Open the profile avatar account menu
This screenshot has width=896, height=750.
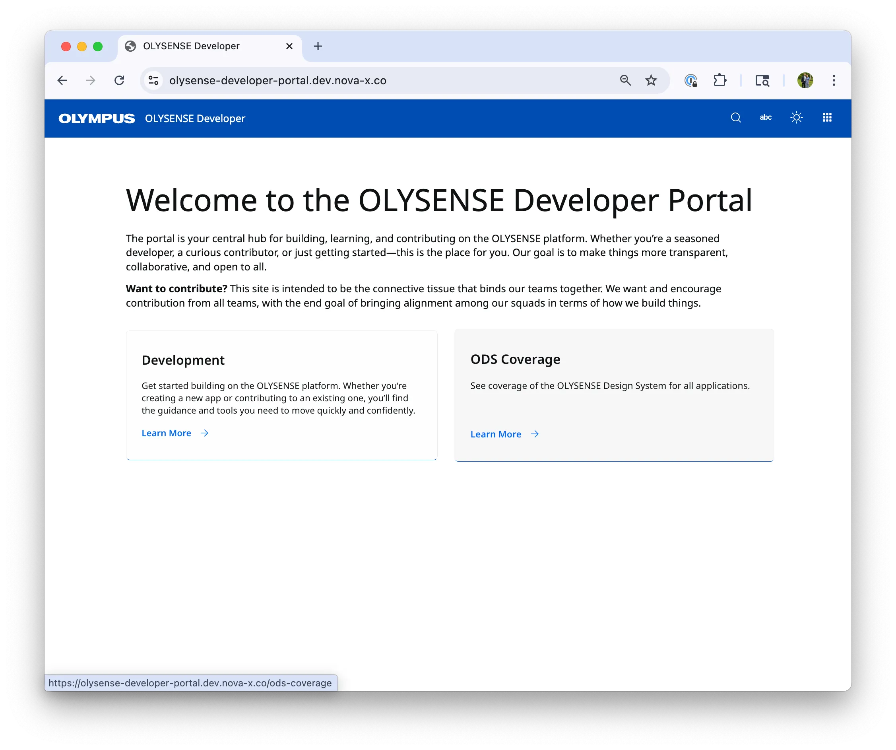[805, 80]
